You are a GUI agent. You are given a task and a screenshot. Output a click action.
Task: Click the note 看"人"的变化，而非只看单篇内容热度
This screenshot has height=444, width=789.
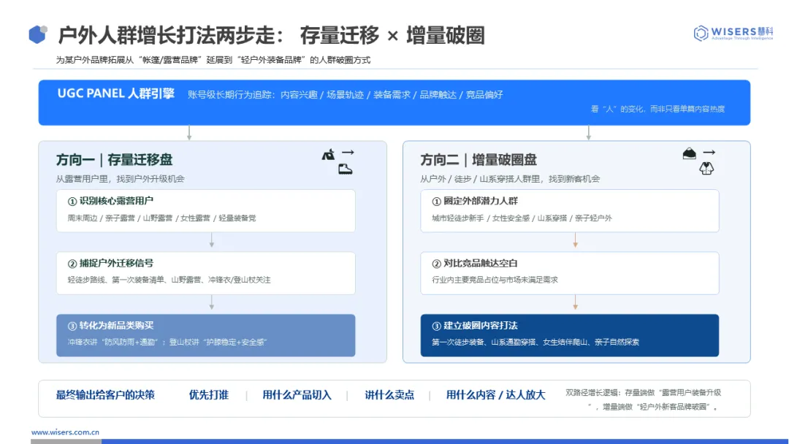tap(657, 109)
